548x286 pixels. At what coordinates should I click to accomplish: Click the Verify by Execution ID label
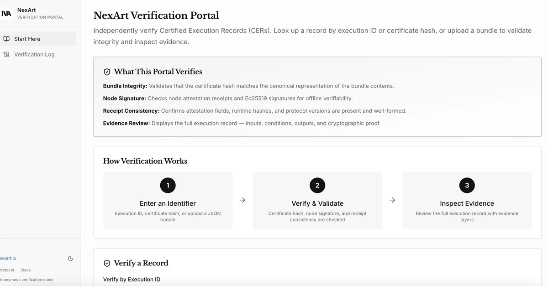(x=132, y=279)
